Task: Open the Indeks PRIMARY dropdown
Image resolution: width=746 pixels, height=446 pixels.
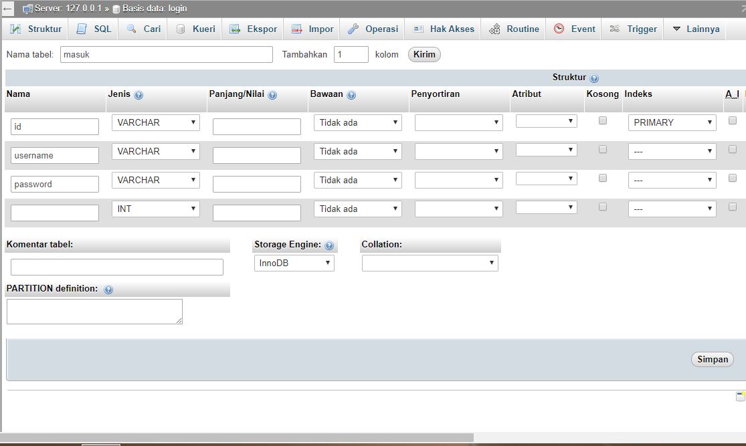Action: tap(672, 122)
